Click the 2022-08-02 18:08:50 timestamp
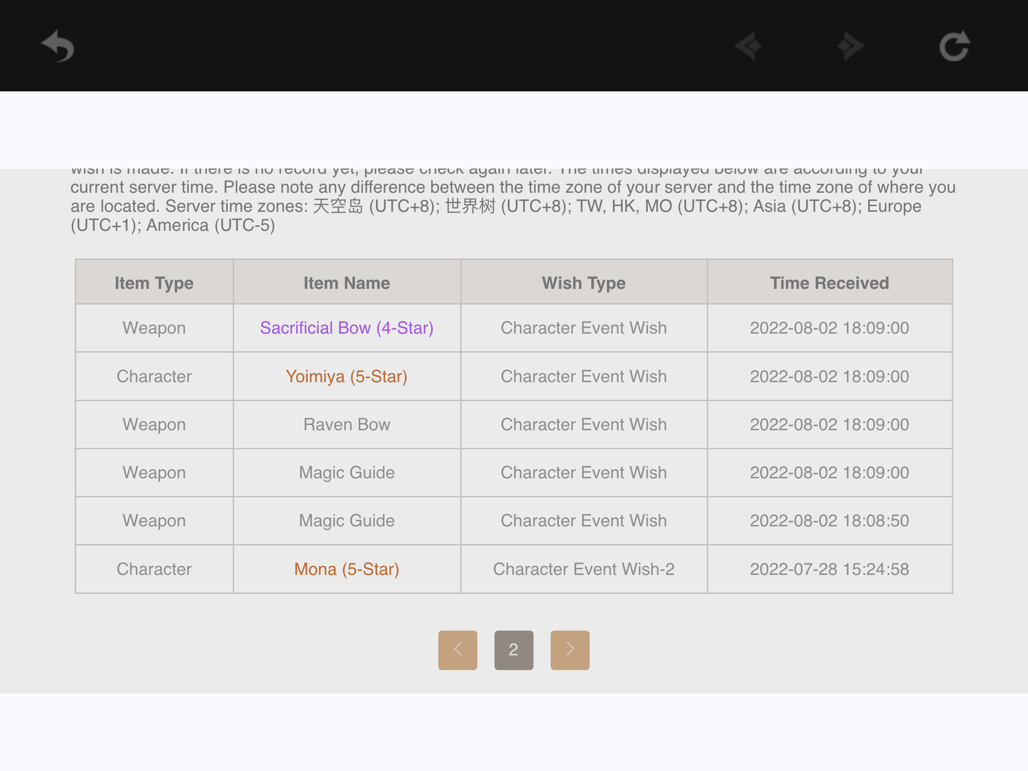 (x=829, y=521)
